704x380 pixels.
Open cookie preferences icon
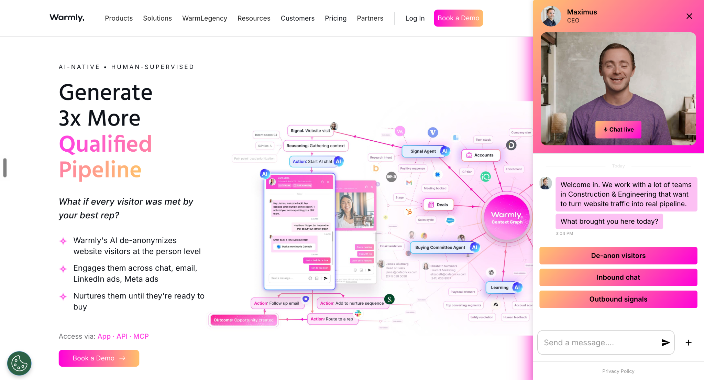19,363
